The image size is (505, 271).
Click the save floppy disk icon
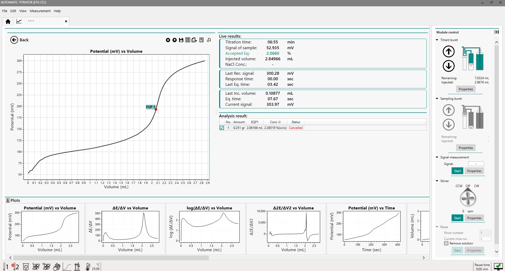click(181, 40)
